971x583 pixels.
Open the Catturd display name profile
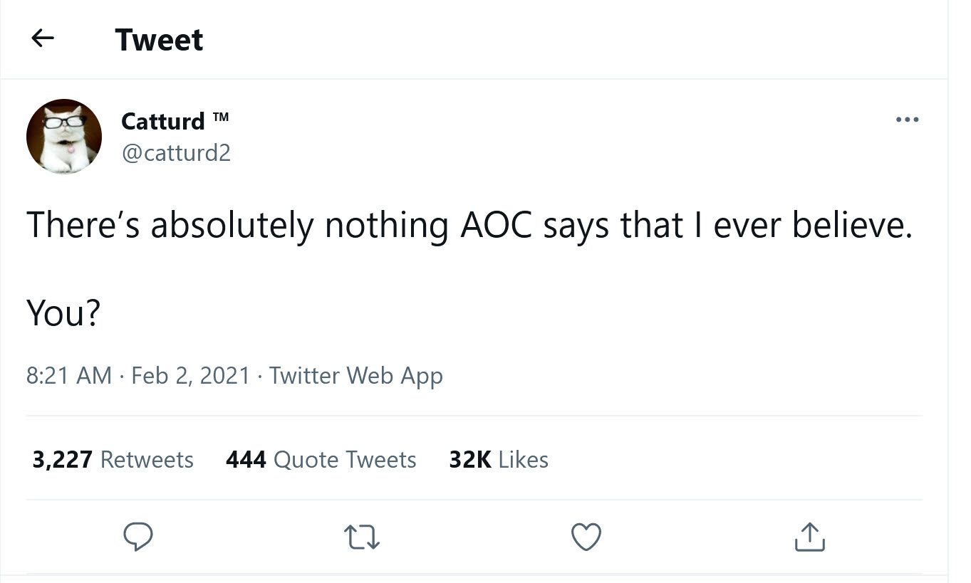(x=163, y=121)
